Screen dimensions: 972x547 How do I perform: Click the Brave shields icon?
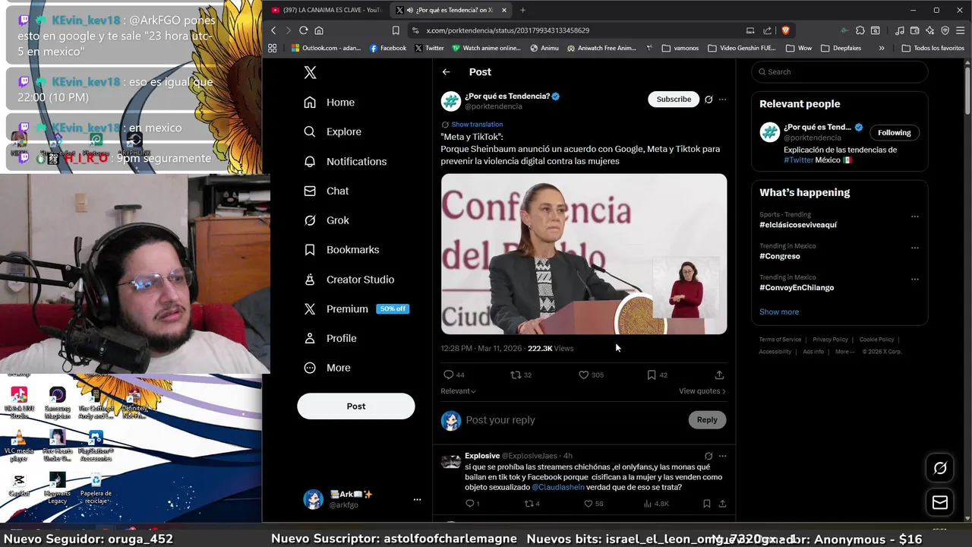pos(785,30)
